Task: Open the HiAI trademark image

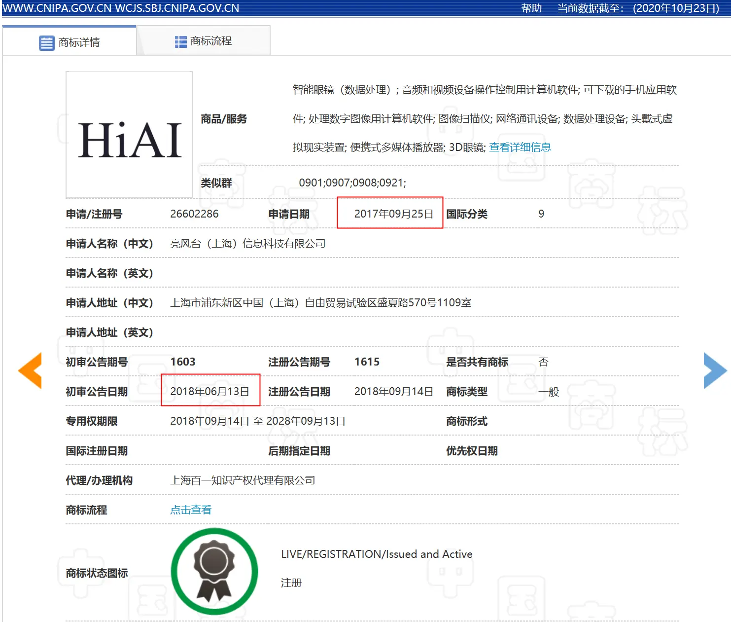Action: [129, 135]
